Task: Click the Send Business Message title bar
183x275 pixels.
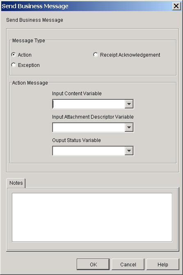Action: coord(87,6)
